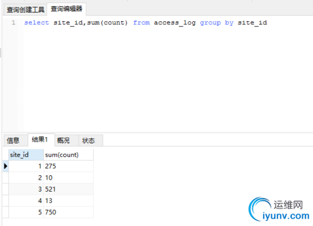The width and height of the screenshot is (313, 226).
Task: Select site_id cell in the 10 row
Action: (26, 178)
